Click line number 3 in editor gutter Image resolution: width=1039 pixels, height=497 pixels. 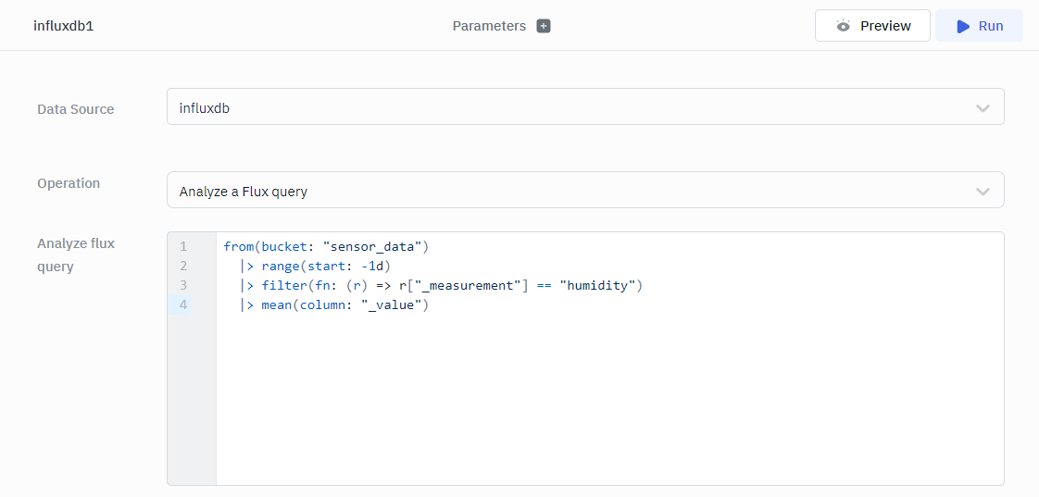[183, 285]
